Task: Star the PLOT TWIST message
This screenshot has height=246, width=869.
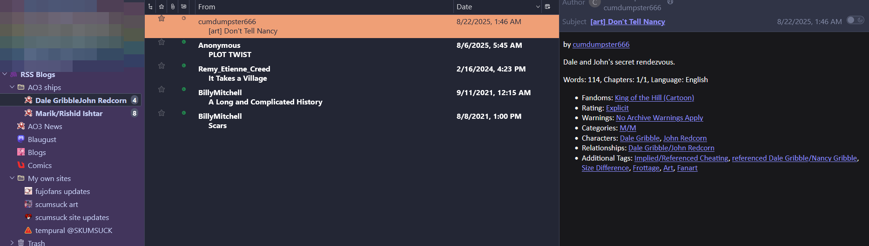Action: click(x=162, y=42)
